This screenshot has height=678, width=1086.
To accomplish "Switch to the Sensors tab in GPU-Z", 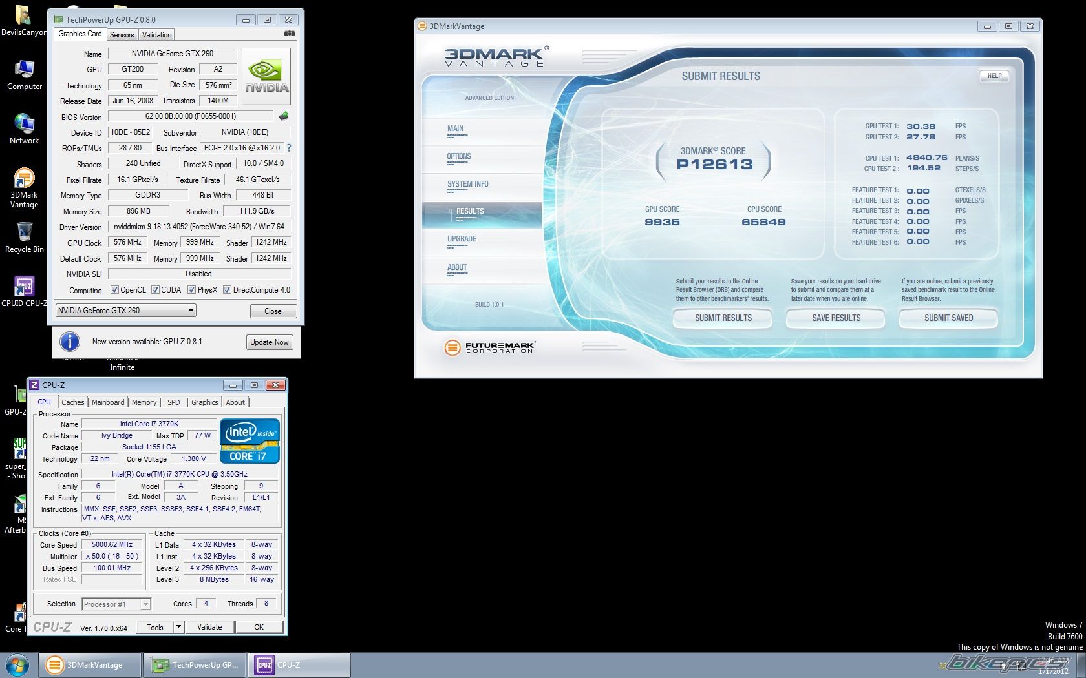I will [122, 35].
